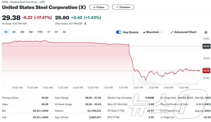This screenshot has height=122, width=211.
Task: Toggle the Key Events switch
Action: [x=119, y=32]
